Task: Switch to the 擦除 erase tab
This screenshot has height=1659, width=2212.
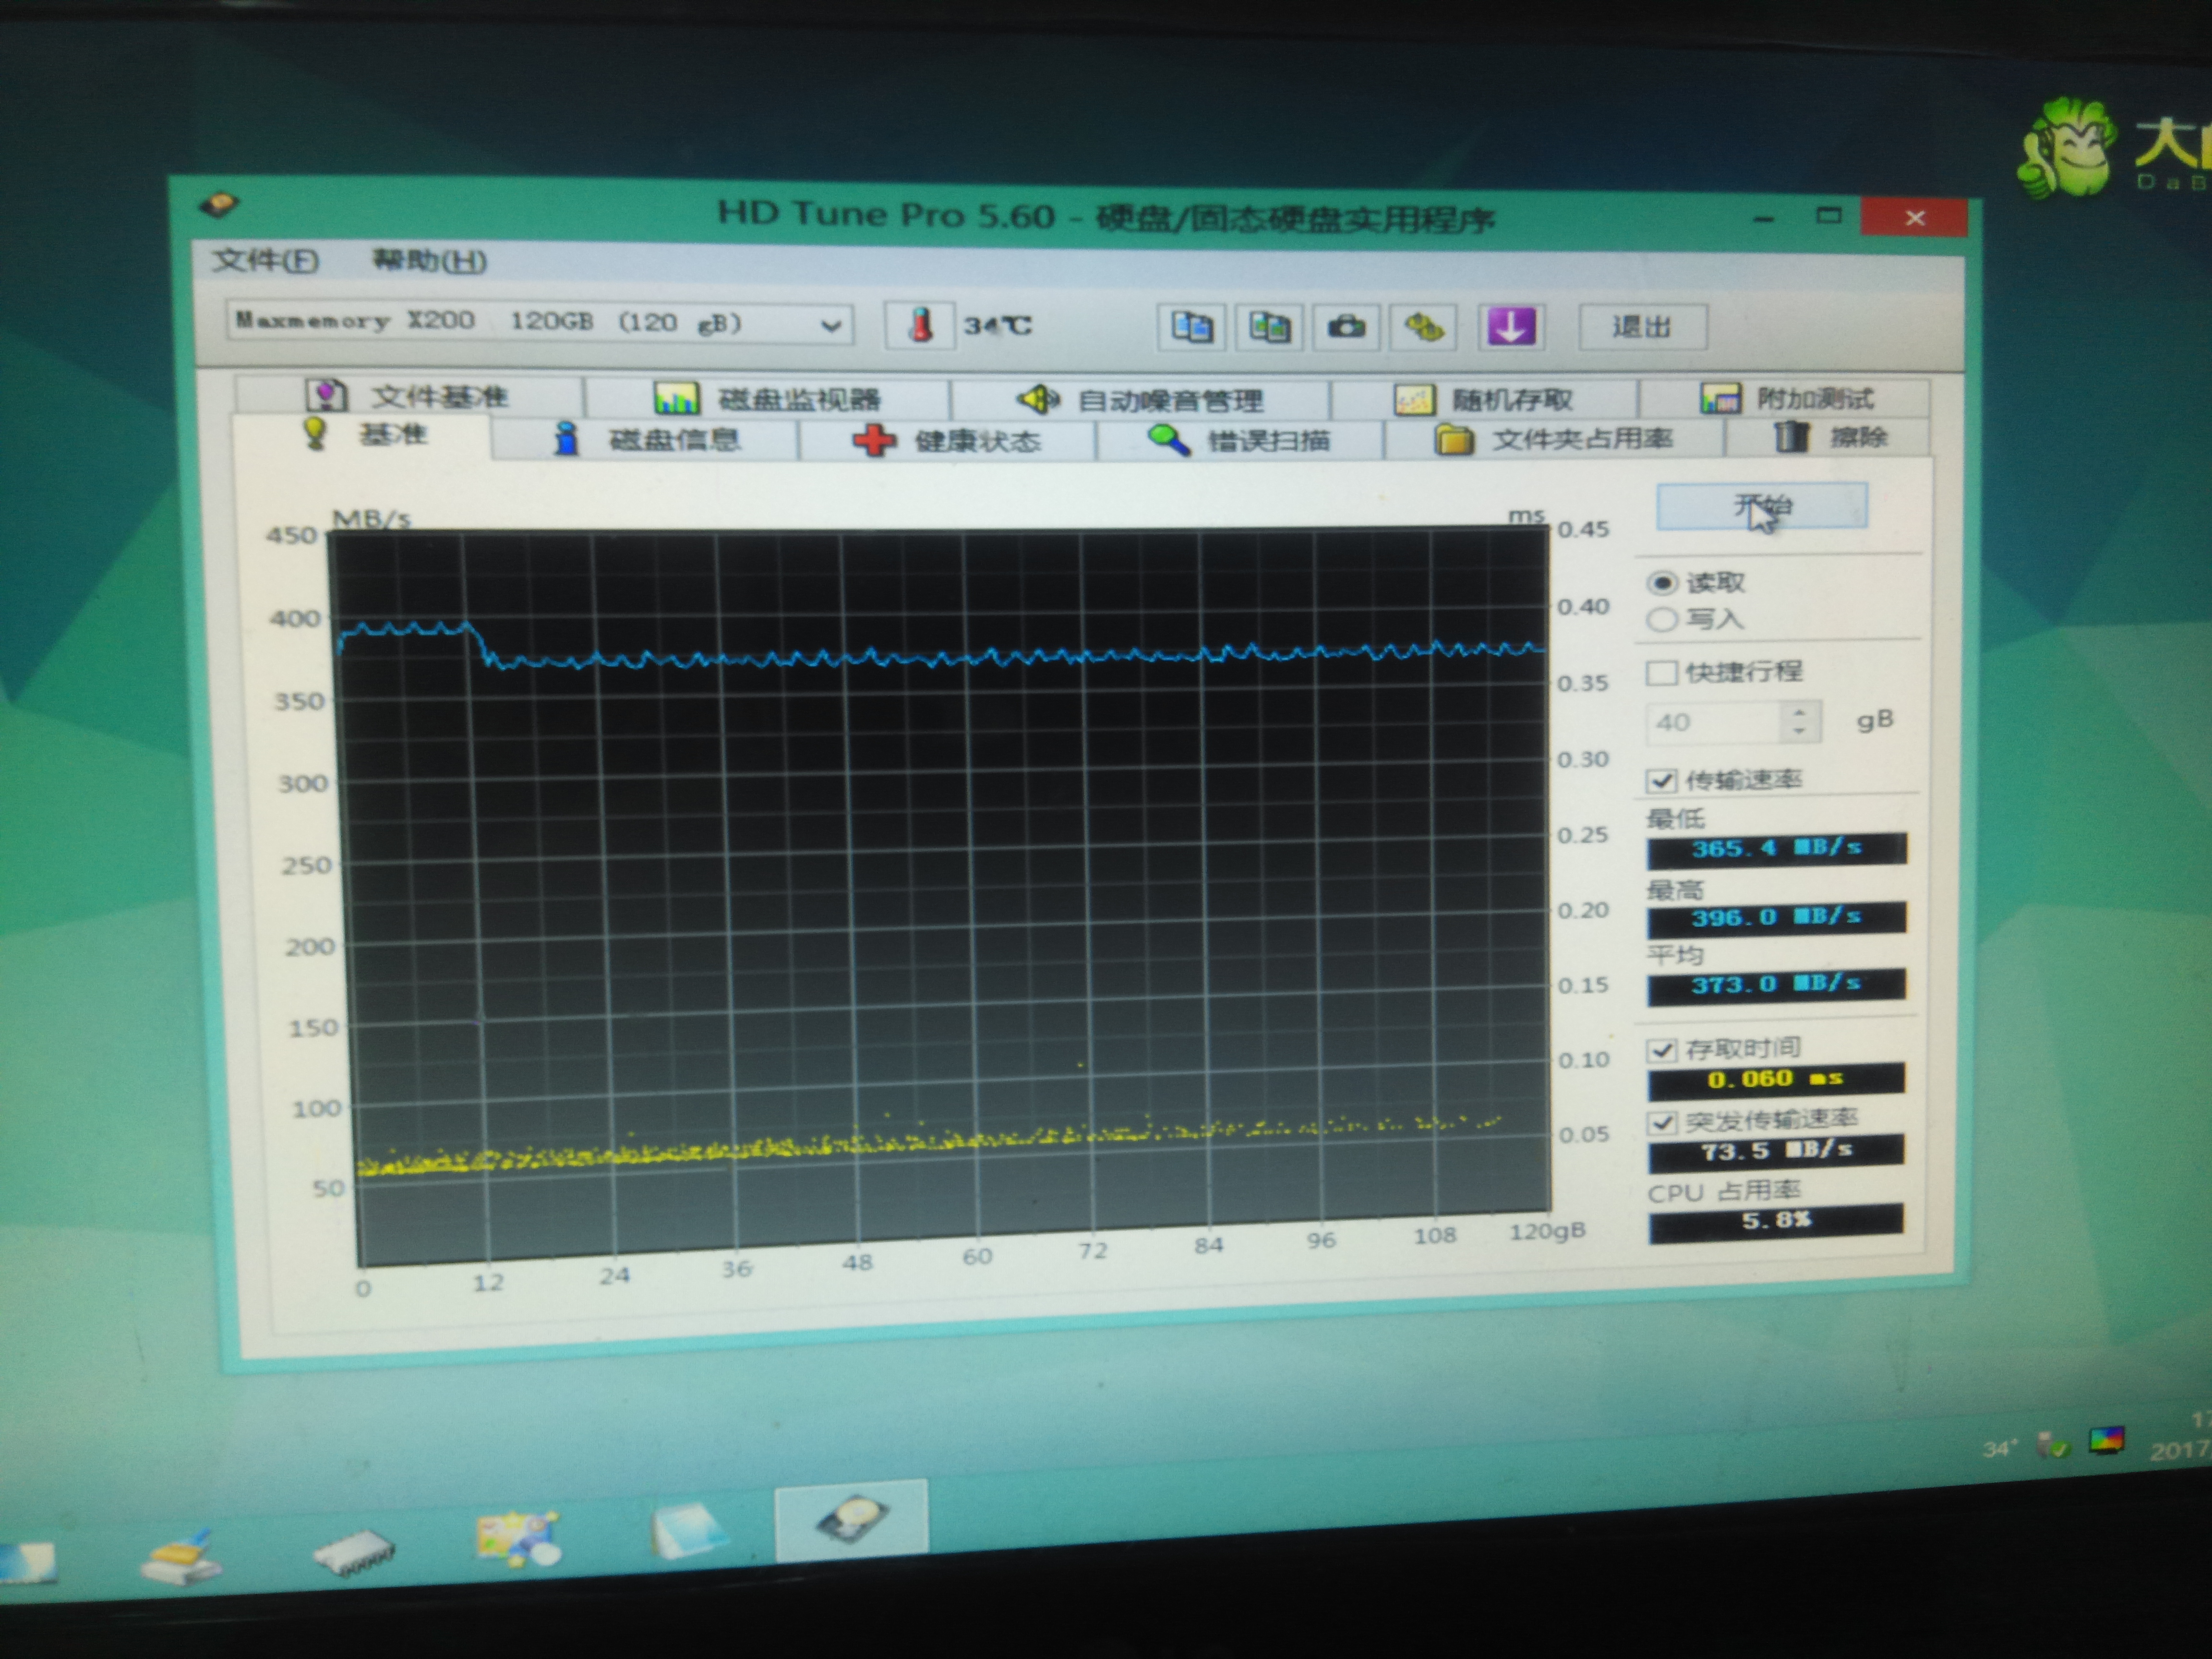Action: point(1829,437)
